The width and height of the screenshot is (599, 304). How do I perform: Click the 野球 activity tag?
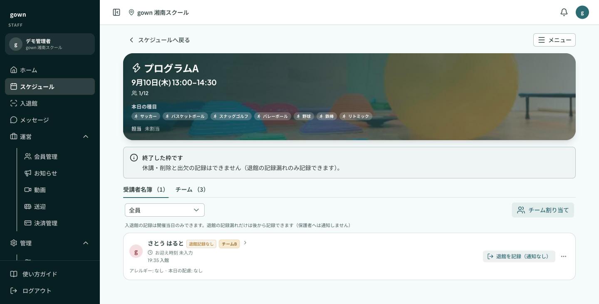(x=304, y=116)
